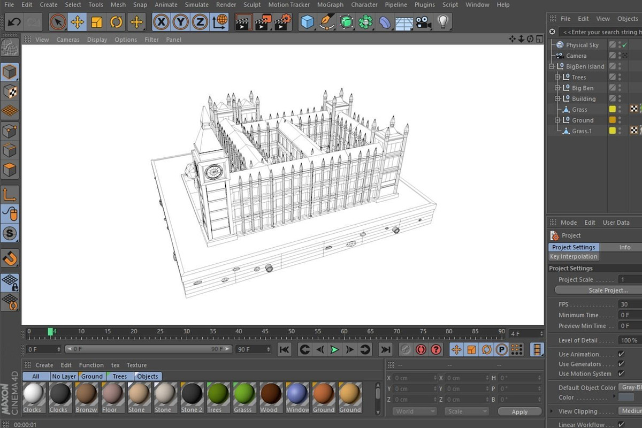The image size is (642, 428).
Task: Select Texture mode checkered cube icon
Action: coord(10,91)
